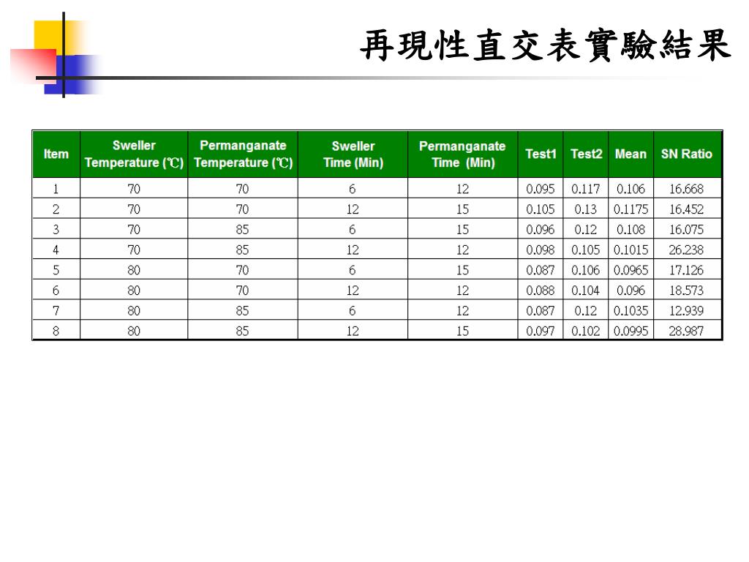
Task: Select Test2 value 0.102
Action: pos(586,331)
